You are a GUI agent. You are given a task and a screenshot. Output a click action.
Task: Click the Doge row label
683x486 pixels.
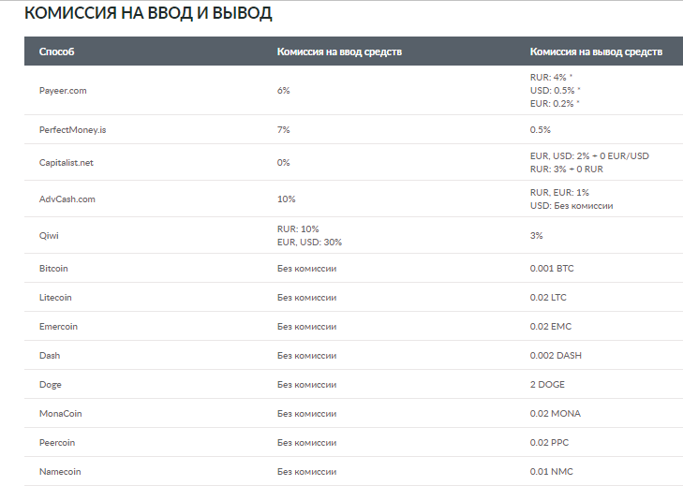[x=51, y=385]
